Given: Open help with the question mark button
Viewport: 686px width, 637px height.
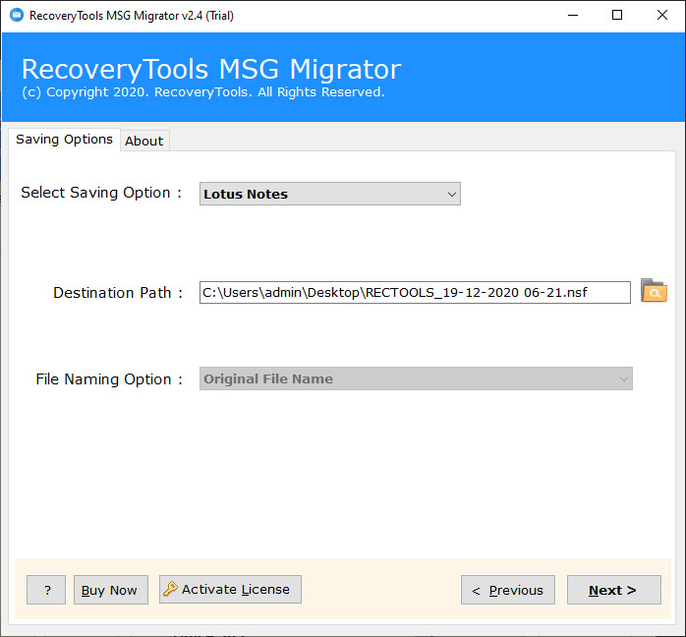Looking at the screenshot, I should 46,590.
